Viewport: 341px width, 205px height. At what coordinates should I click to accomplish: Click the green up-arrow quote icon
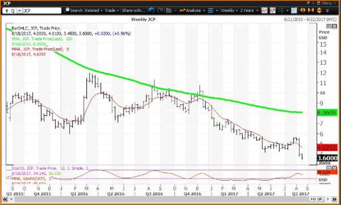pos(6,11)
